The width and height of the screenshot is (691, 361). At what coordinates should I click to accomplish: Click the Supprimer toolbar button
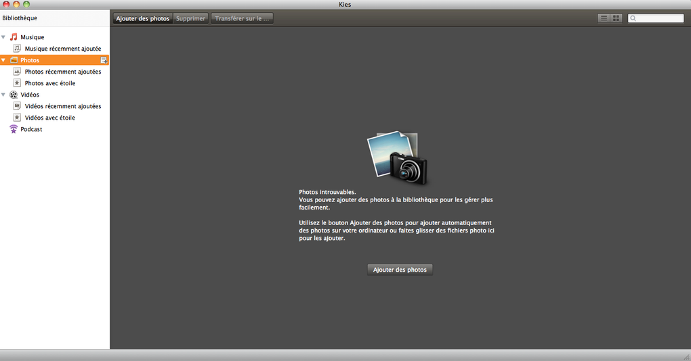coord(190,18)
